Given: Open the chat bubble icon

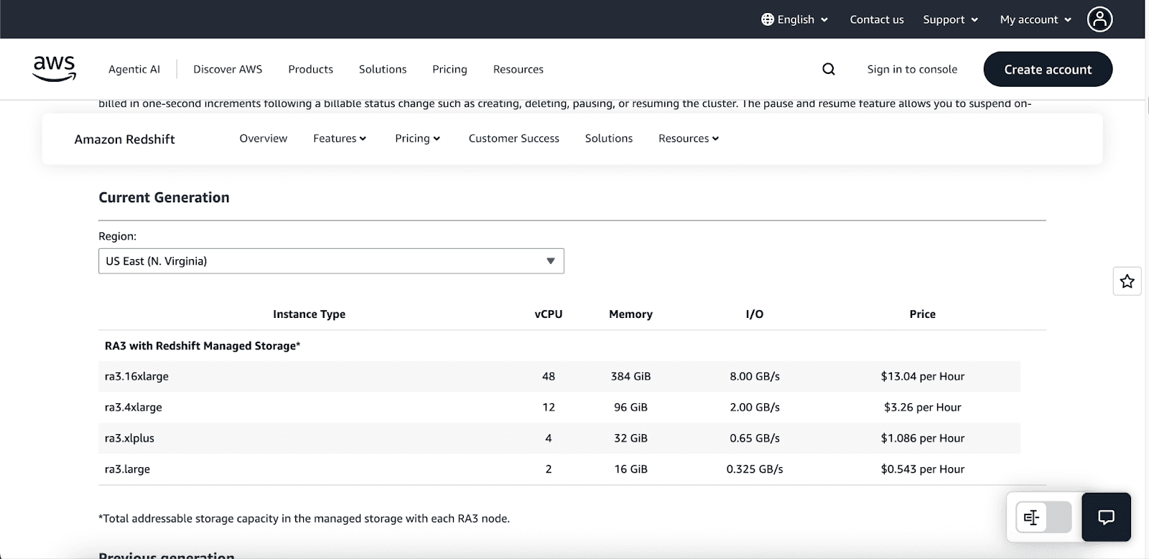Looking at the screenshot, I should (x=1107, y=517).
